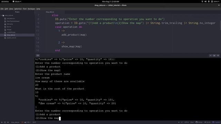
Task: Open the linter errors indicator in status bar
Action: (x=26, y=122)
